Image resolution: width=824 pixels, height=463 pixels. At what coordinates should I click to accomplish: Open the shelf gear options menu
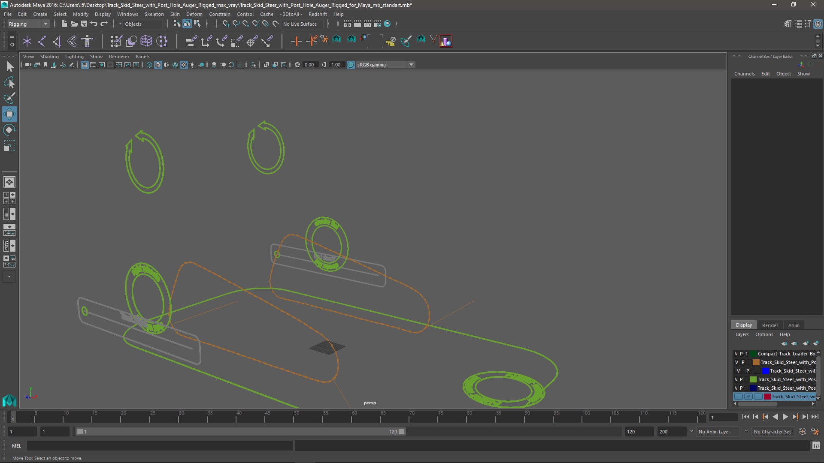click(x=12, y=44)
